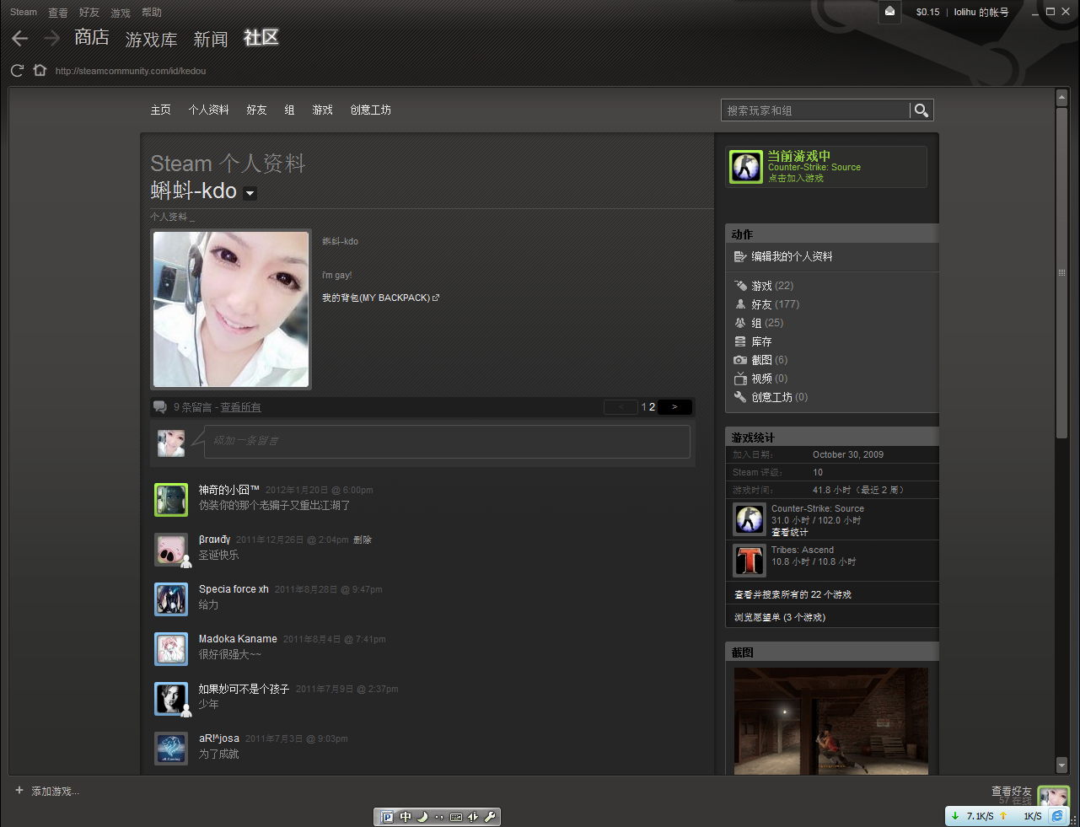The height and width of the screenshot is (827, 1080).
Task: Switch to the 商店 store tab
Action: (x=92, y=38)
